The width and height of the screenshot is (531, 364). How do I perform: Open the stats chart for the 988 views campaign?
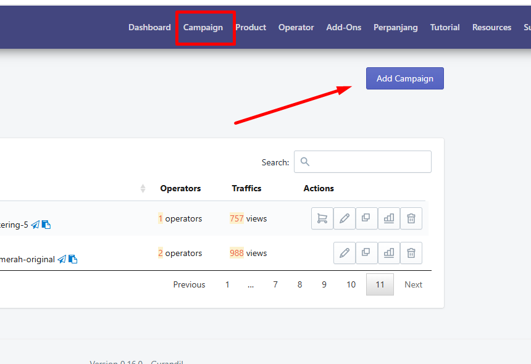point(389,253)
